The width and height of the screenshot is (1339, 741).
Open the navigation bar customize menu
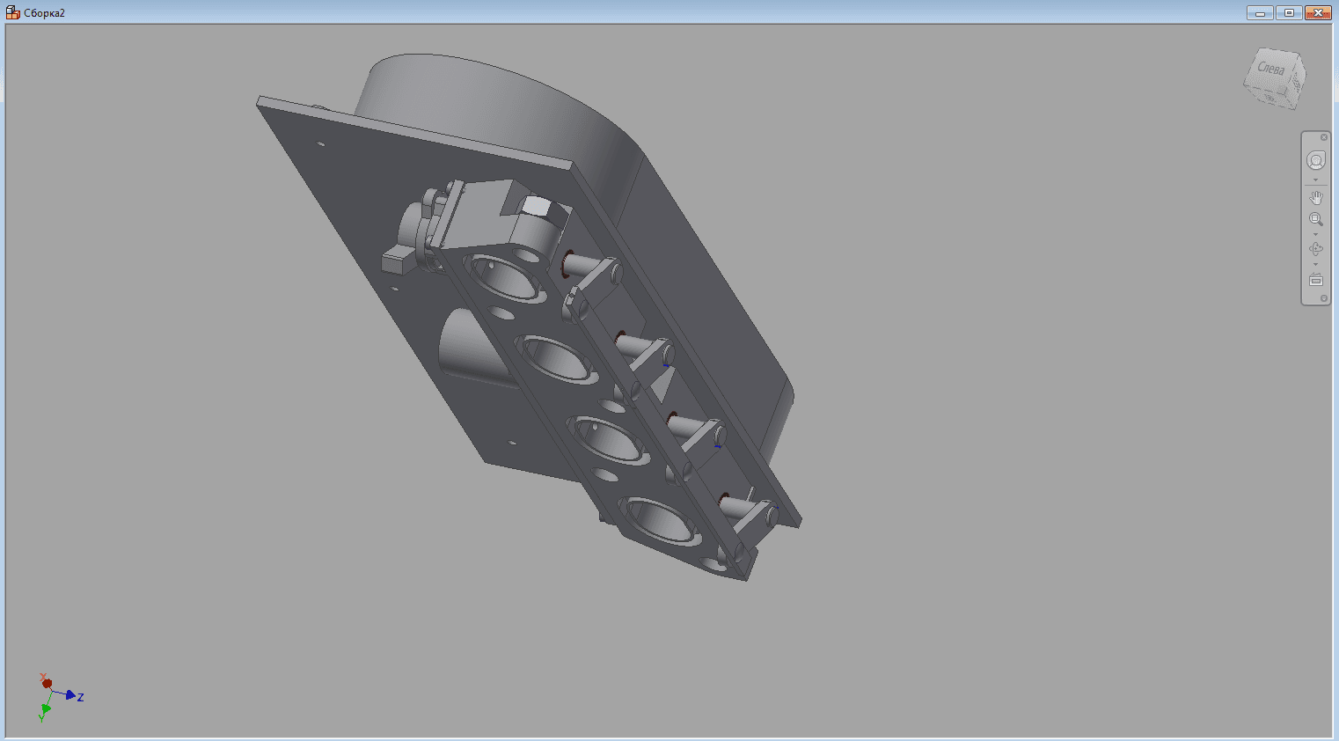pyautogui.click(x=1323, y=298)
